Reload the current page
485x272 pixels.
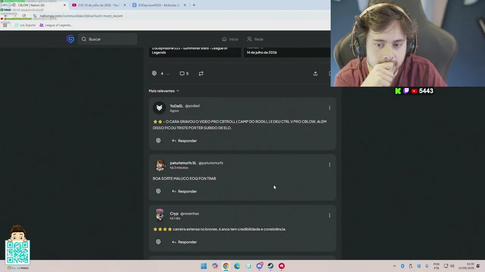pyautogui.click(x=24, y=16)
